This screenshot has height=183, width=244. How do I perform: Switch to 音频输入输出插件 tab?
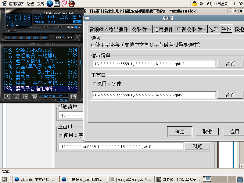(109, 29)
